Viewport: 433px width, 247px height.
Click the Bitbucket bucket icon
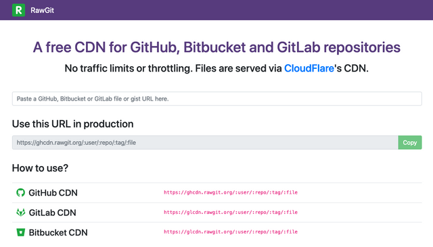coord(21,232)
